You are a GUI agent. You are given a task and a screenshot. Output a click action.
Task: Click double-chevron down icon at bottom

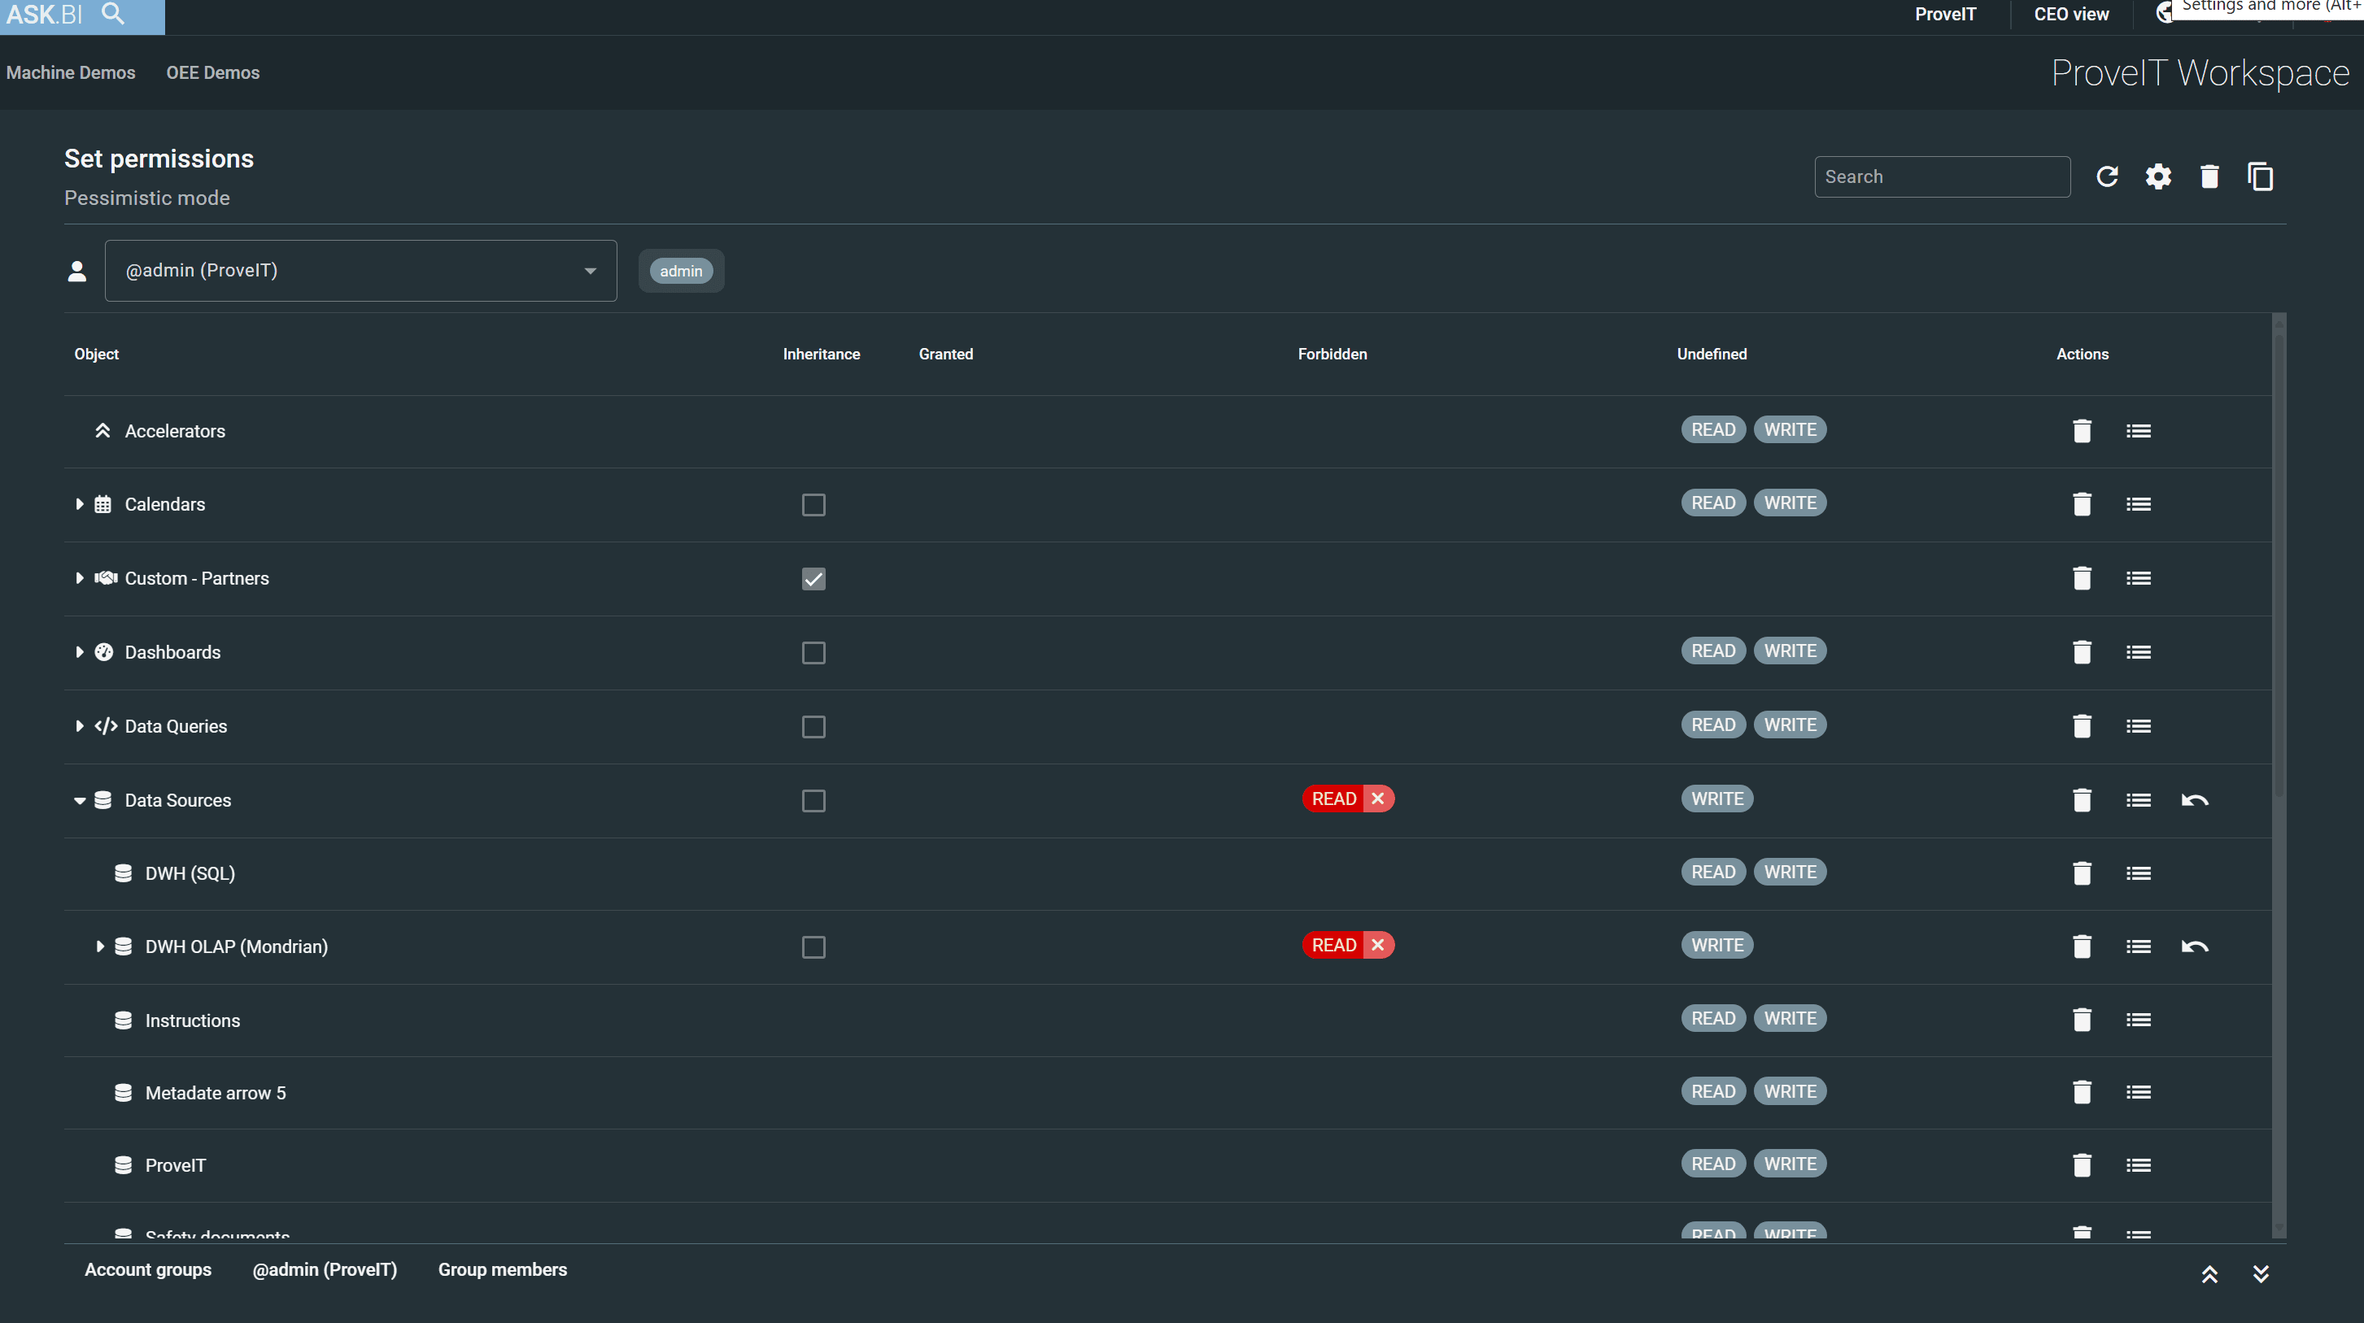pyautogui.click(x=2261, y=1273)
